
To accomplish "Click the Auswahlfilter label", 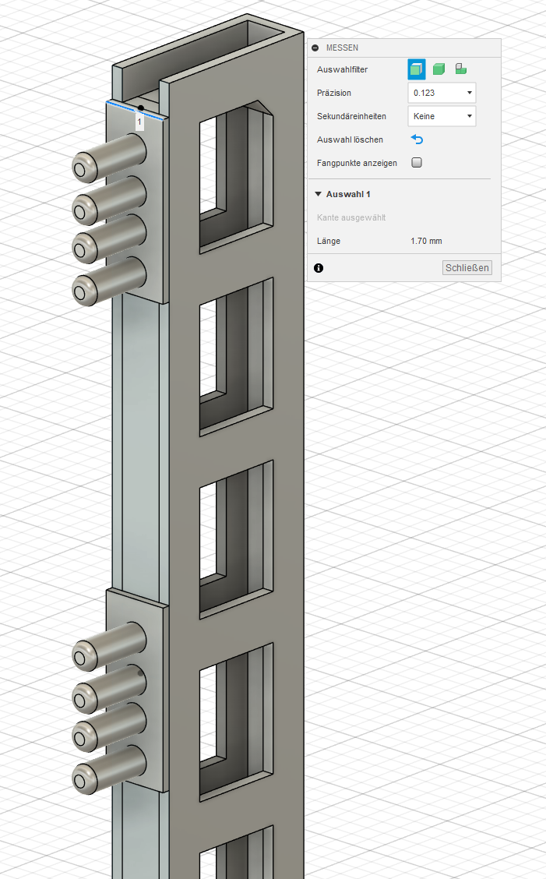I will 342,69.
